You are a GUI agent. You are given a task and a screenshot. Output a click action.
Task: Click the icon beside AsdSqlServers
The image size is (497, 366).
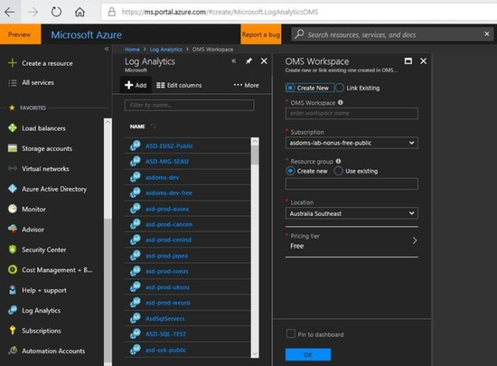135,318
